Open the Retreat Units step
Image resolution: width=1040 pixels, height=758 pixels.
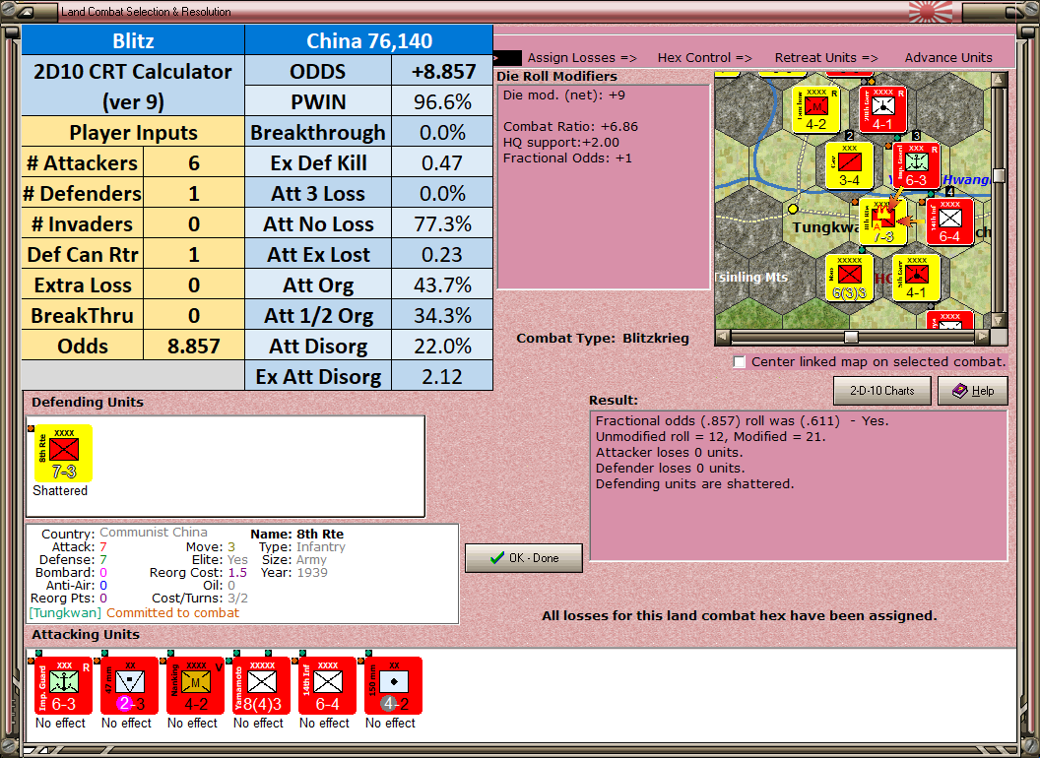click(x=826, y=58)
